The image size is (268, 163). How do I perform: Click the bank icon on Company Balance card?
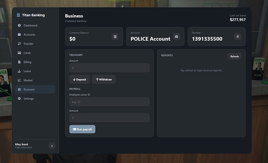(x=115, y=36)
